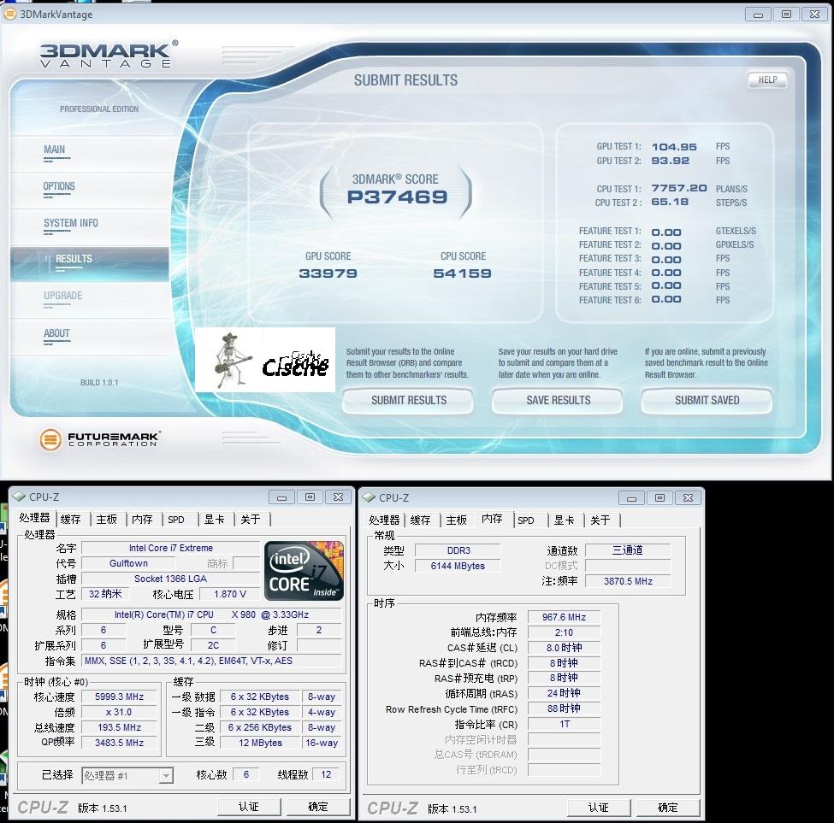Click the memory size field 6144 MBytes
The width and height of the screenshot is (834, 823).
click(x=458, y=566)
